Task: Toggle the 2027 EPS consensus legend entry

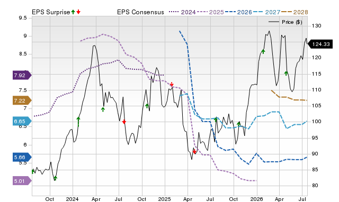Action: [266, 12]
